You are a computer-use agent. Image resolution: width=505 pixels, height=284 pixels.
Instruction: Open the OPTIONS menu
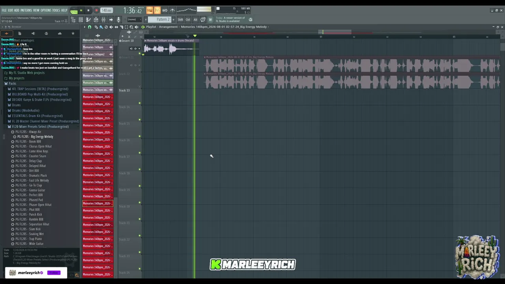tap(46, 10)
